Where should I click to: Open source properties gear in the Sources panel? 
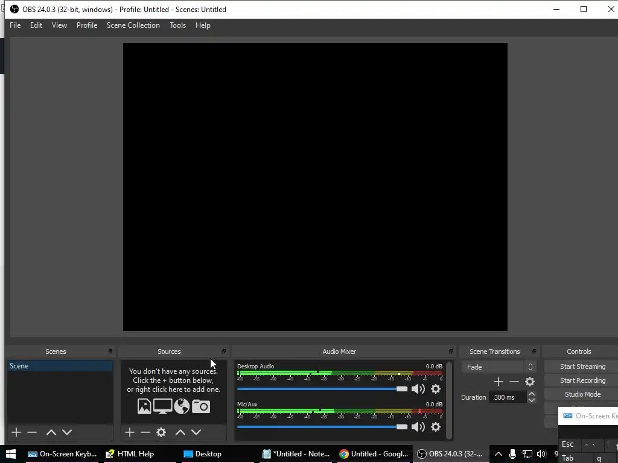tap(161, 432)
